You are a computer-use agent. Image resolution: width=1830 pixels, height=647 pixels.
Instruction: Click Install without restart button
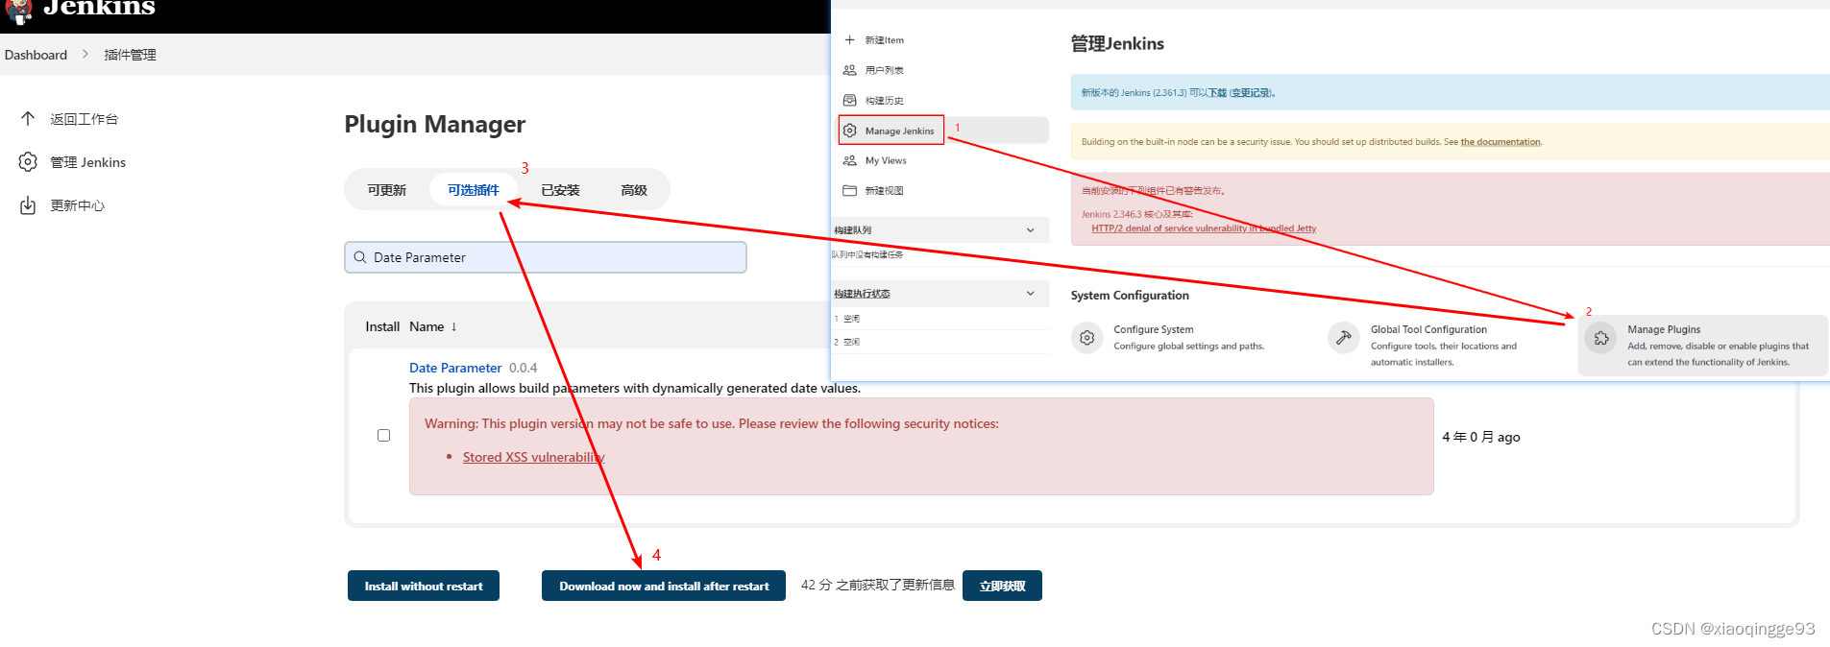point(424,586)
